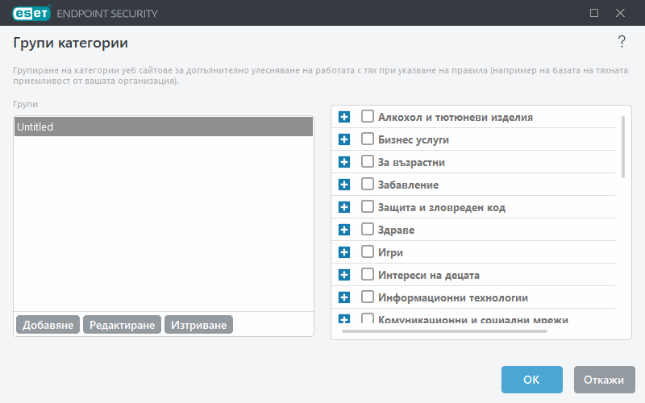
Task: Click plus icon next to Здраве
Action: pyautogui.click(x=344, y=230)
